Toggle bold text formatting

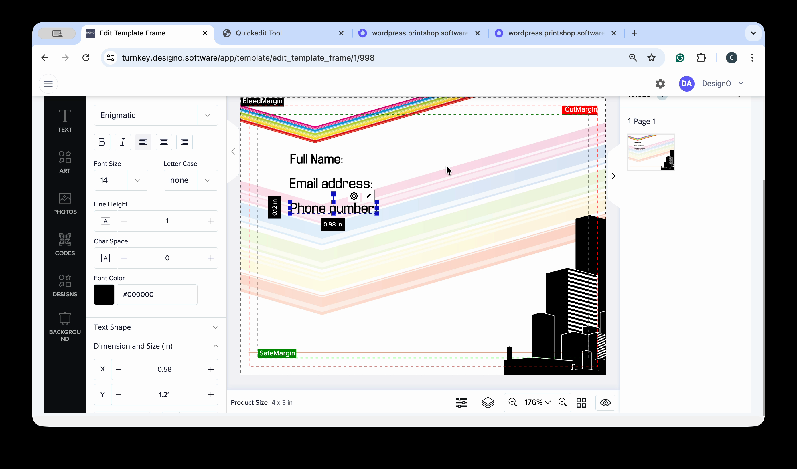pos(102,142)
